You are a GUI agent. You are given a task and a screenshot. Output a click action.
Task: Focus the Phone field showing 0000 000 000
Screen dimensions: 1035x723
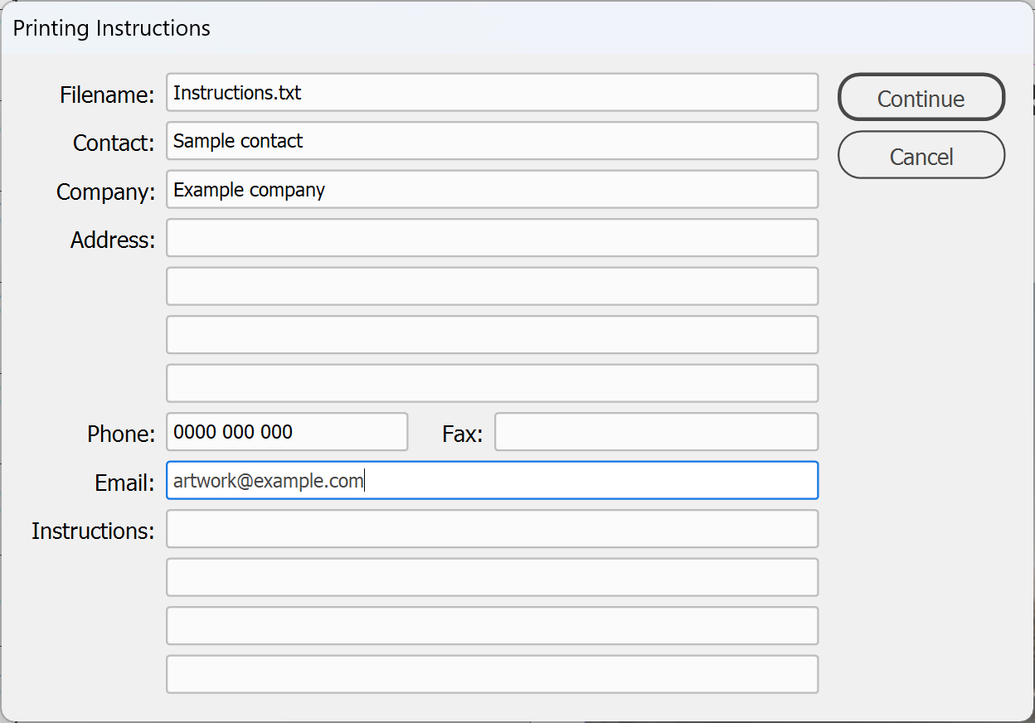(287, 432)
